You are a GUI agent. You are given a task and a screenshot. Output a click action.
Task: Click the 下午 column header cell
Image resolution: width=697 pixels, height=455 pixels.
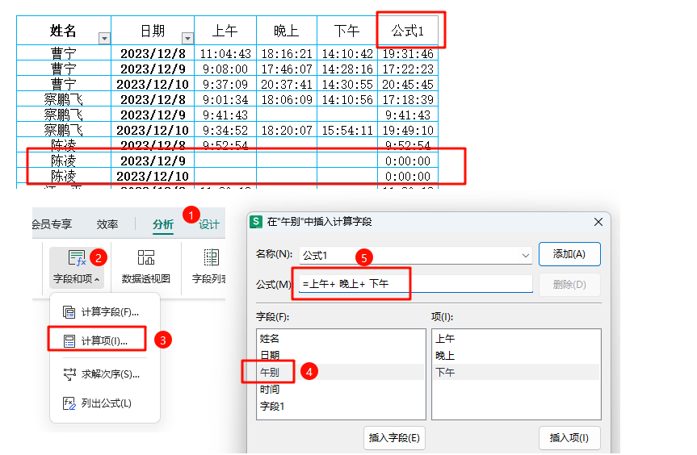tap(347, 31)
